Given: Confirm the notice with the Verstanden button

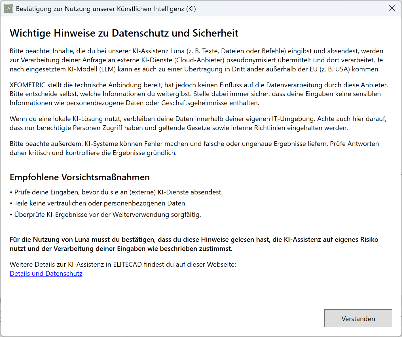Looking at the screenshot, I should tap(358, 318).
